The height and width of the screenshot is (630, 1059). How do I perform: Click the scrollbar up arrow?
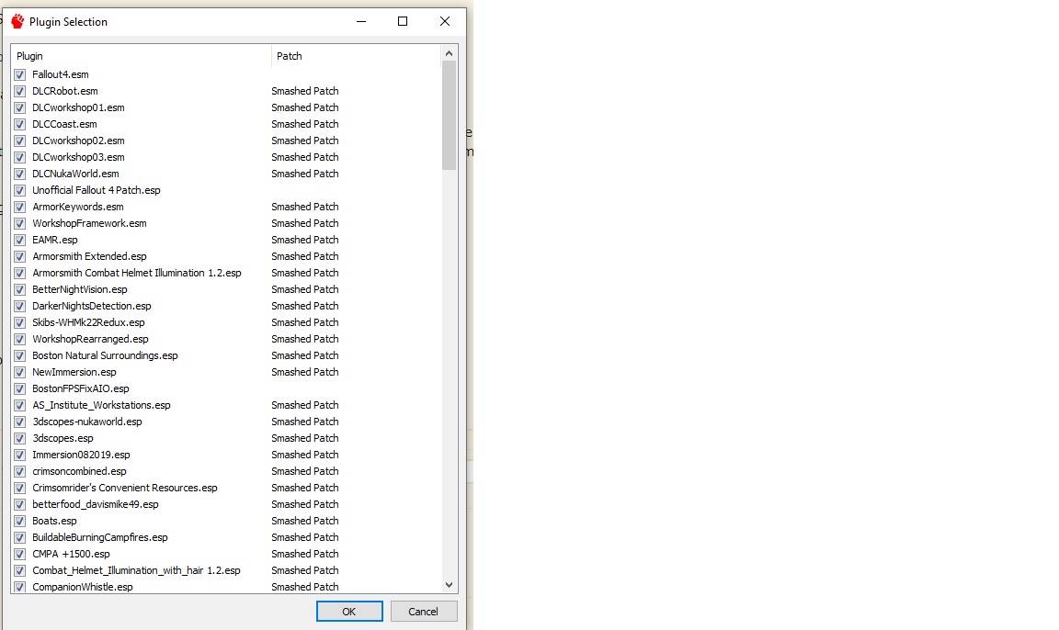click(x=450, y=53)
